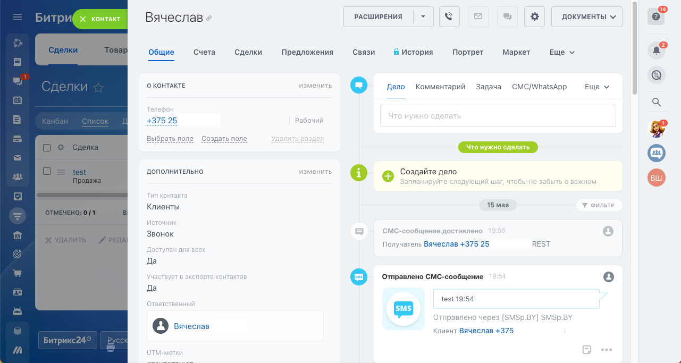
Task: Click the email envelope icon button
Action: (478, 16)
